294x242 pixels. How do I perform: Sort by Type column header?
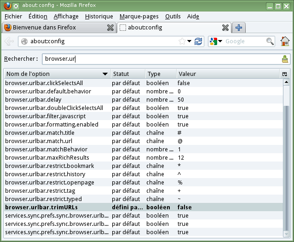coord(161,74)
